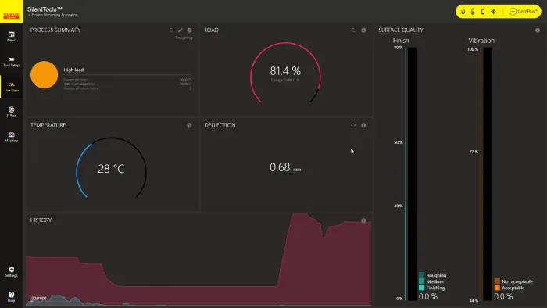Click the device battery level icon in status pill

[x=483, y=12]
